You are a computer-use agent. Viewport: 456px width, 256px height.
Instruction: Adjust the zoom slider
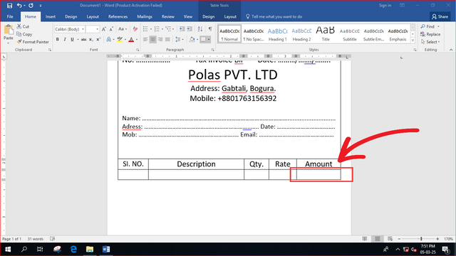(421, 239)
